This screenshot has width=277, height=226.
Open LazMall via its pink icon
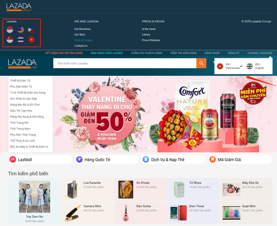tap(13, 159)
